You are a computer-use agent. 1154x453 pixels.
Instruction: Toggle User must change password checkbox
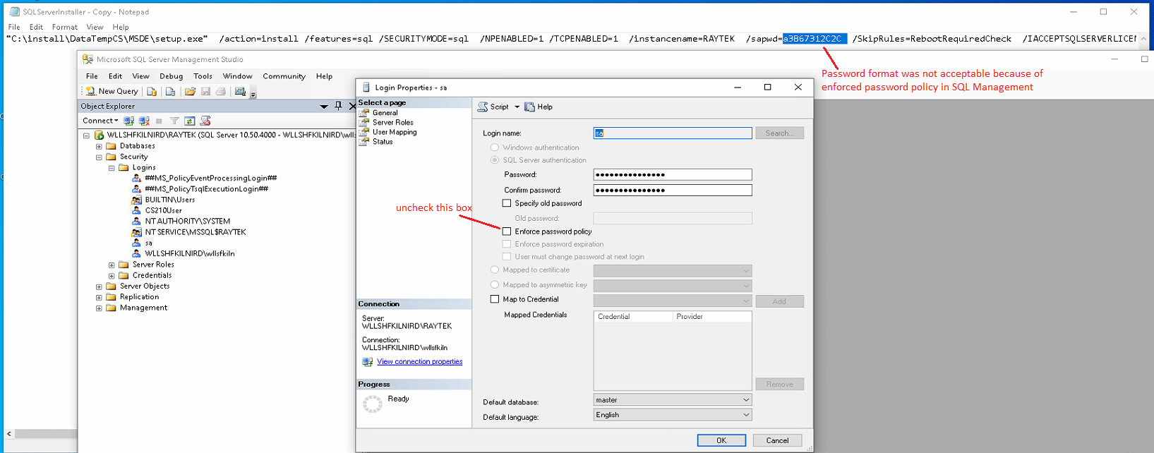(x=507, y=257)
